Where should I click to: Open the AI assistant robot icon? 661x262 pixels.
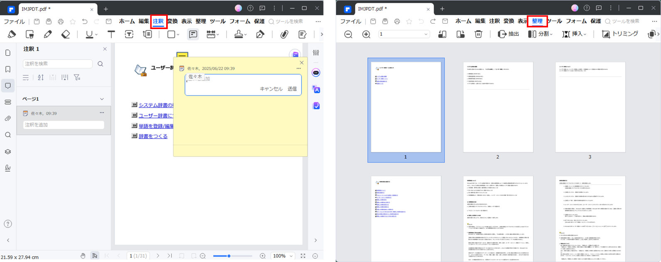click(316, 73)
